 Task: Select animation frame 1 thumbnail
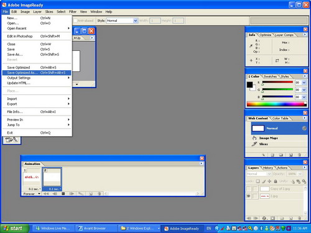tap(32, 177)
